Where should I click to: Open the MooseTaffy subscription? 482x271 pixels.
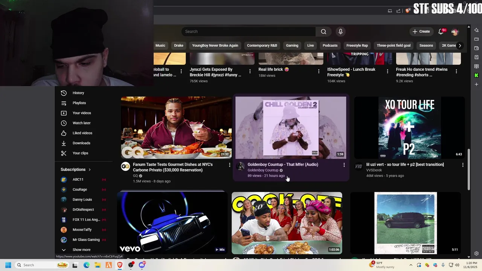click(x=83, y=230)
